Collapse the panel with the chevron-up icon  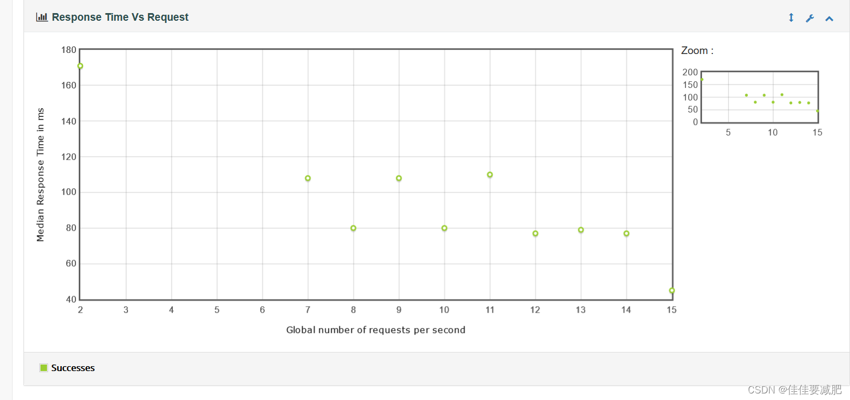coord(829,19)
